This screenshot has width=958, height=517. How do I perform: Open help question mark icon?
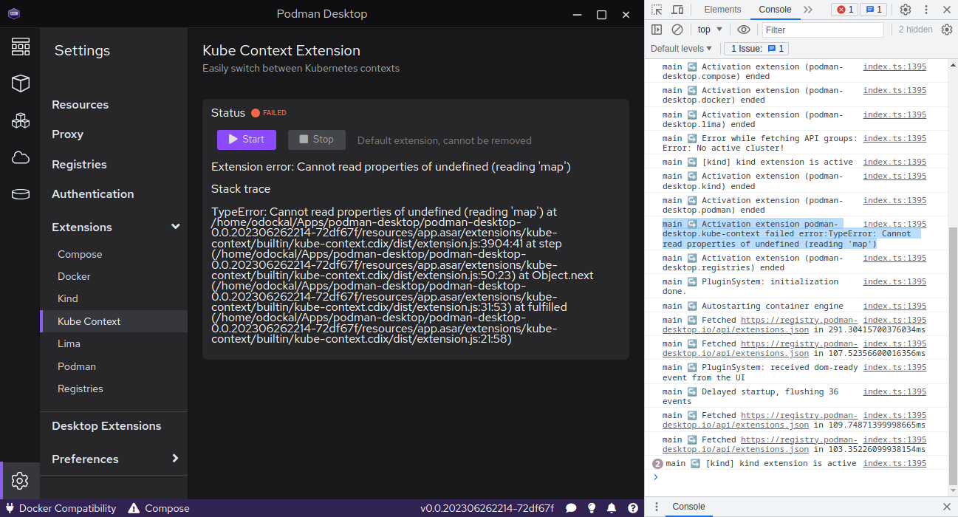[632, 508]
